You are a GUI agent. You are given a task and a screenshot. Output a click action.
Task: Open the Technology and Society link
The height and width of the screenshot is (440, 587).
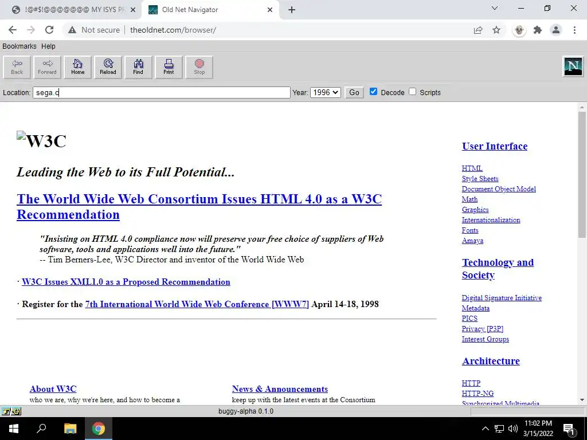[x=498, y=269]
